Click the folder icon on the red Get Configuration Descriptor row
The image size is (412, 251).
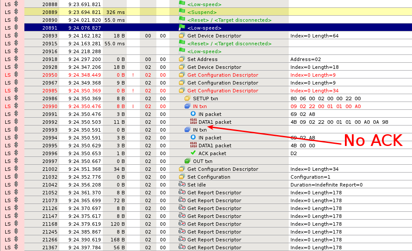point(182,75)
